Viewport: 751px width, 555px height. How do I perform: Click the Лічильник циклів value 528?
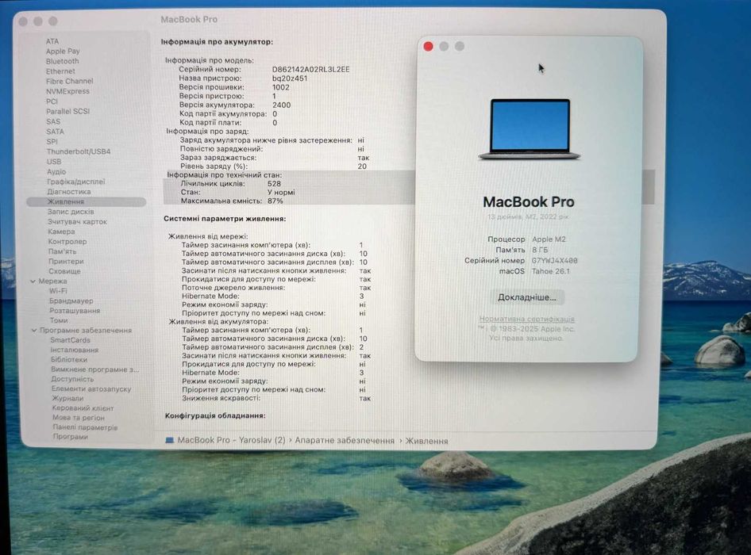click(275, 184)
